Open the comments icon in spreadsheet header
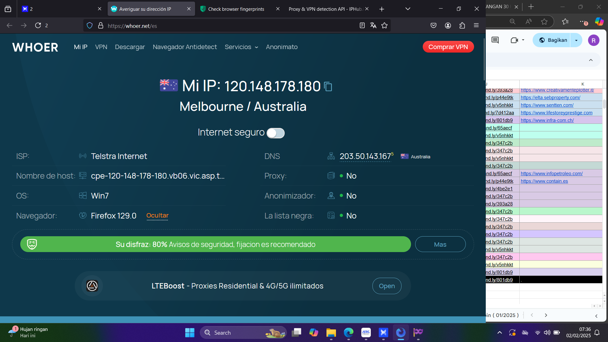This screenshot has width=608, height=342. [495, 40]
